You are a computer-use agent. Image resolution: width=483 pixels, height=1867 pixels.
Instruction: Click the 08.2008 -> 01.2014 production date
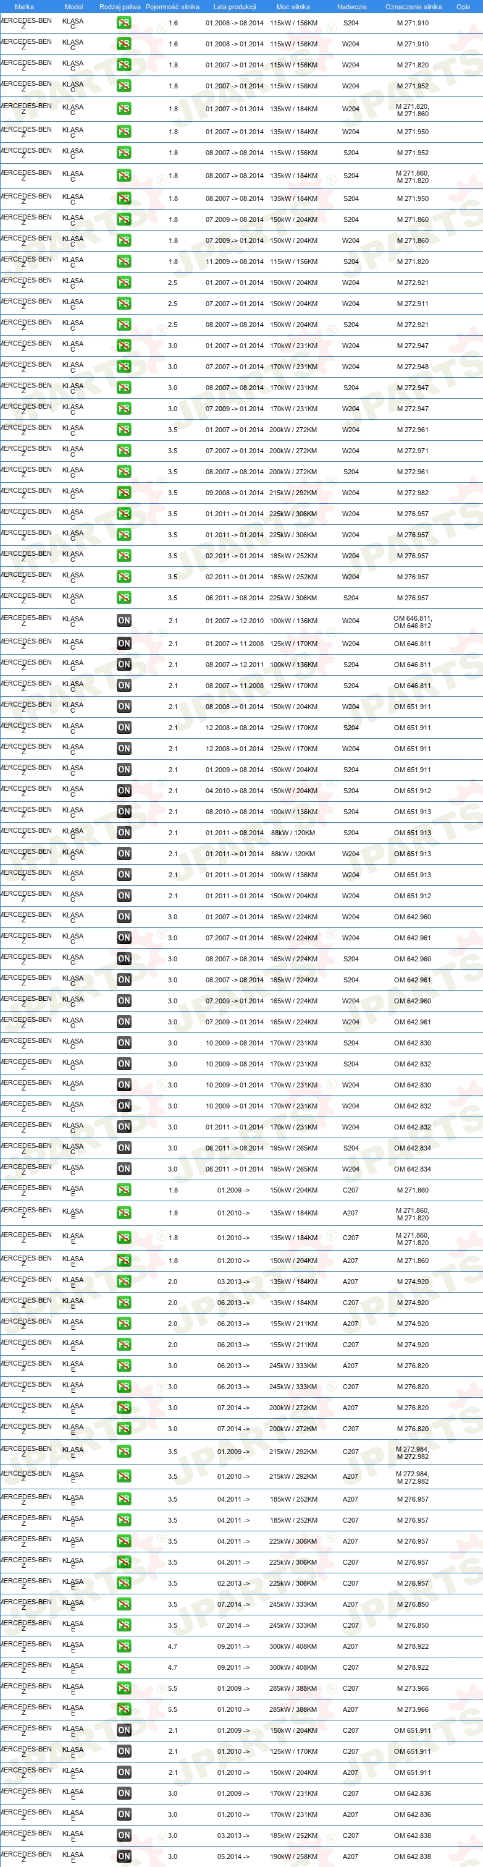click(235, 707)
